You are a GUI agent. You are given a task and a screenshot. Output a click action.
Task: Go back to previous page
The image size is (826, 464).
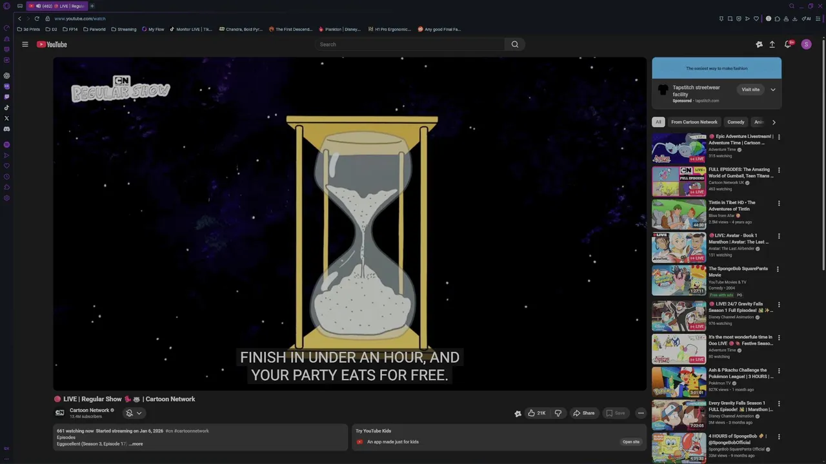pyautogui.click(x=20, y=19)
